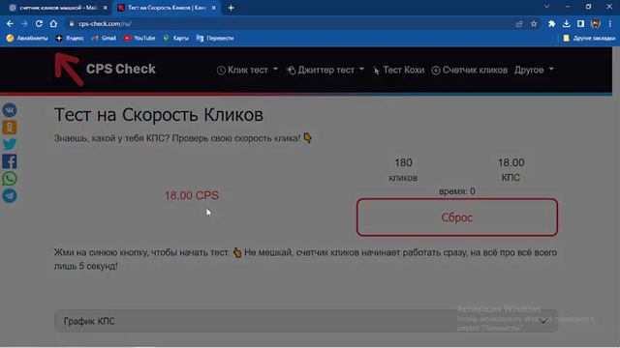Open Тест Кохи page
Viewport: 620px width, 348px height.
pos(398,70)
